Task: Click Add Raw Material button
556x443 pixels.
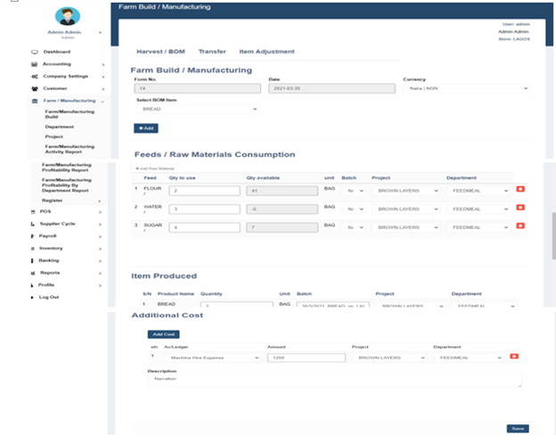Action: pyautogui.click(x=155, y=168)
